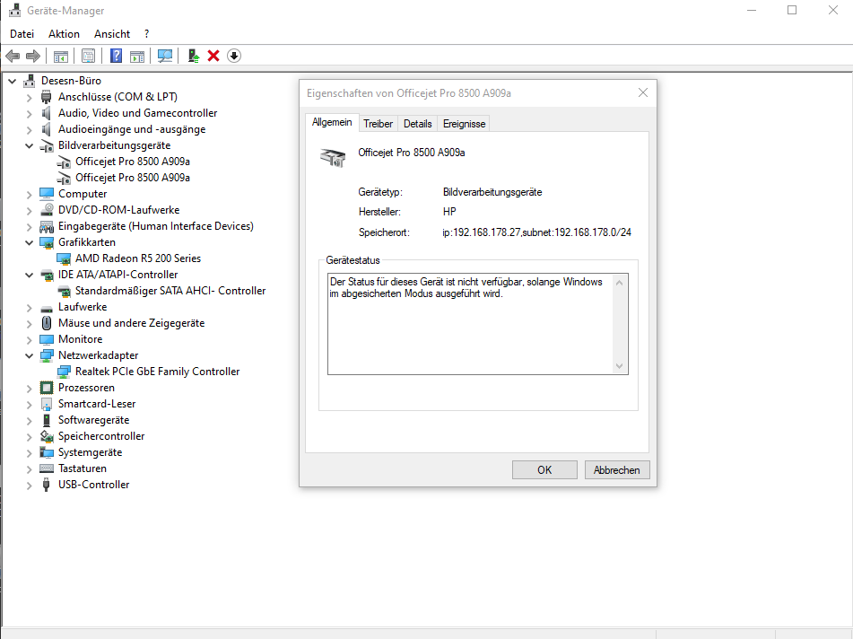Image resolution: width=853 pixels, height=639 pixels.
Task: Click the Forward arrow in the toolbar
Action: pos(33,56)
